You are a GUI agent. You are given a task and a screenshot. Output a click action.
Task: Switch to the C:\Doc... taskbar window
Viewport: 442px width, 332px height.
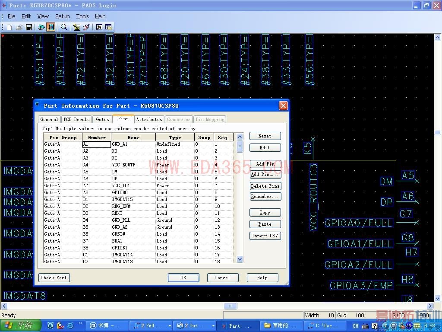click(x=325, y=326)
